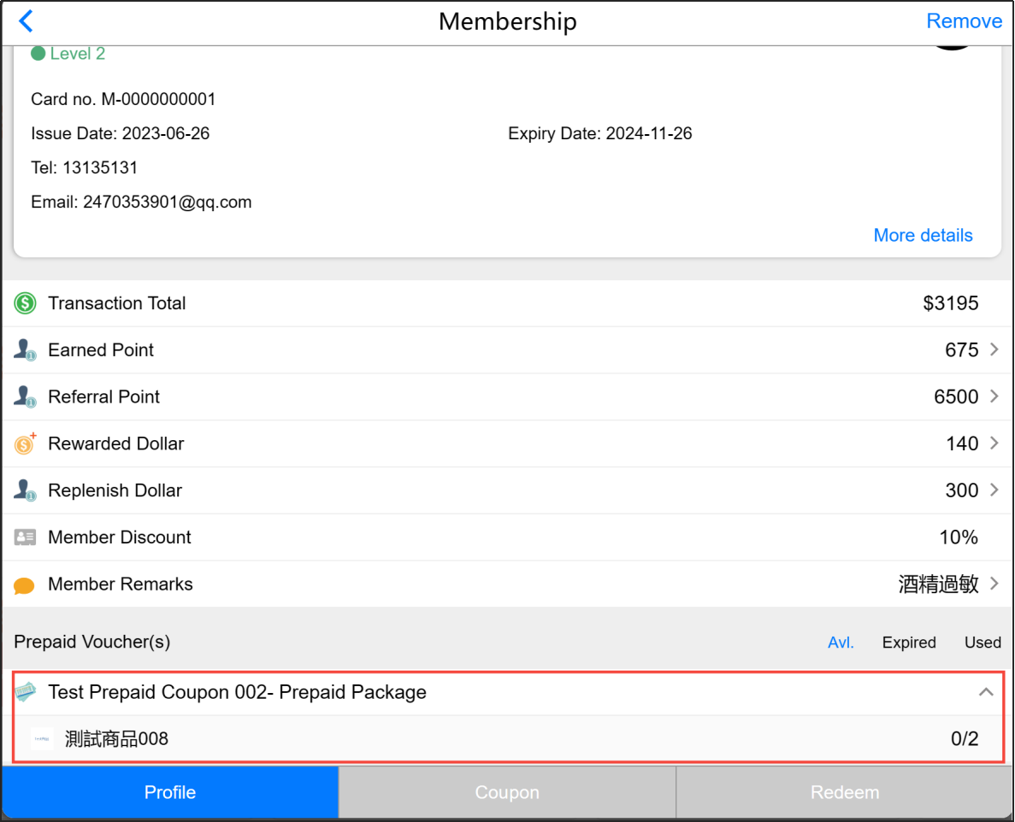Click the Earned Point person icon
This screenshot has height=822, width=1015.
(x=25, y=350)
